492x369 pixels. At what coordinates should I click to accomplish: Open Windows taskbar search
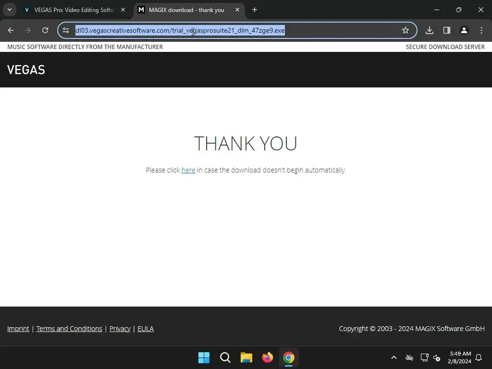coord(225,357)
